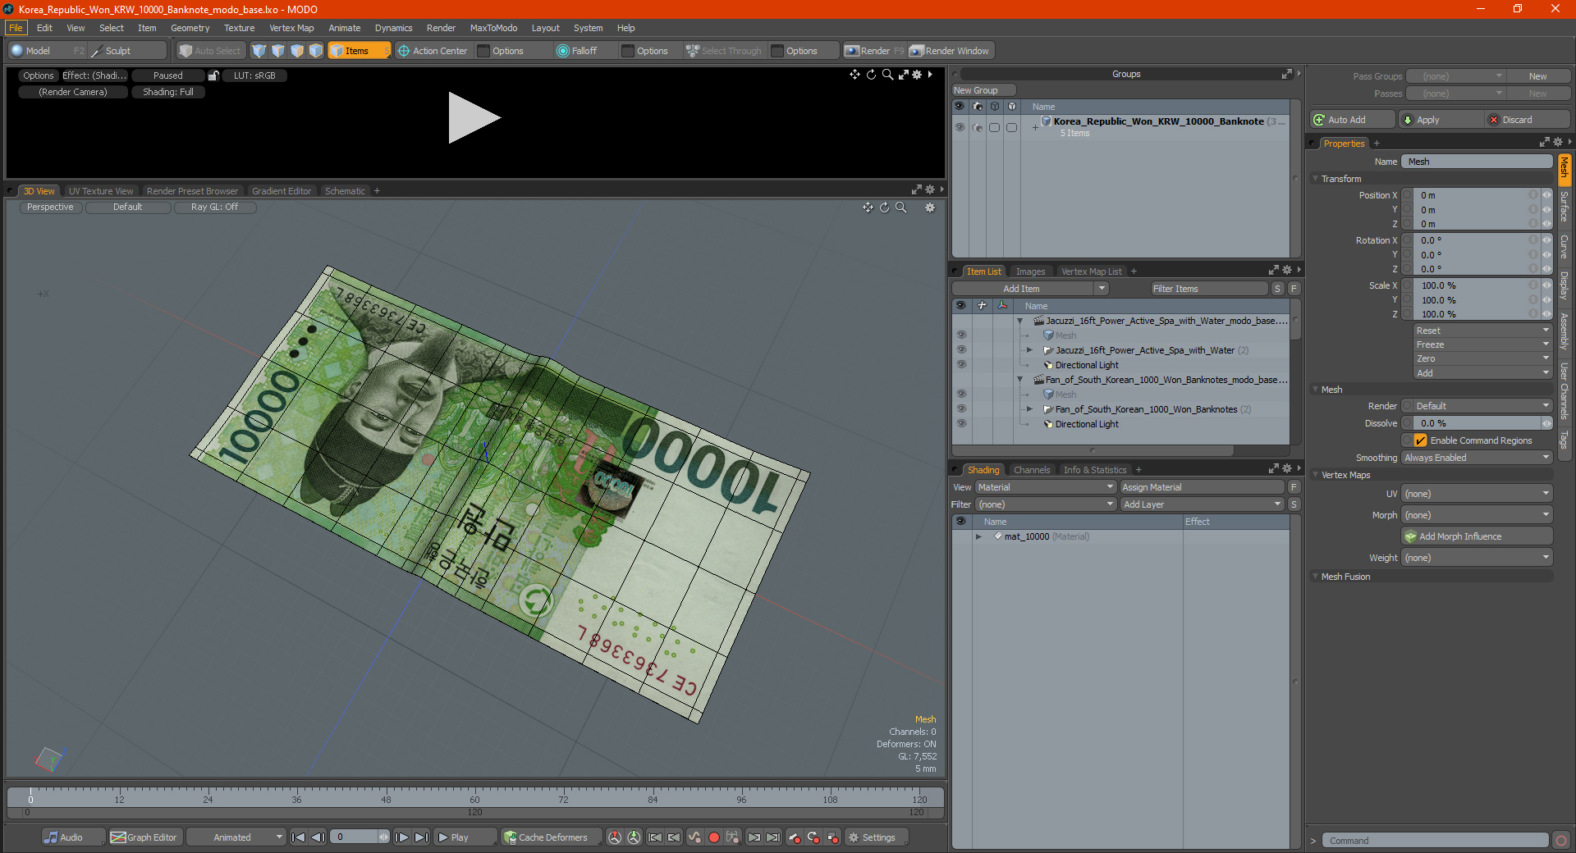Activate Items selection mode

359,51
